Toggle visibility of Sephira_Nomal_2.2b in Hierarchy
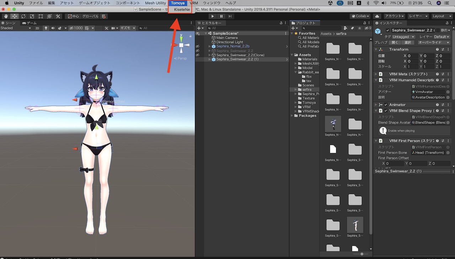455x259 pixels. (x=198, y=46)
